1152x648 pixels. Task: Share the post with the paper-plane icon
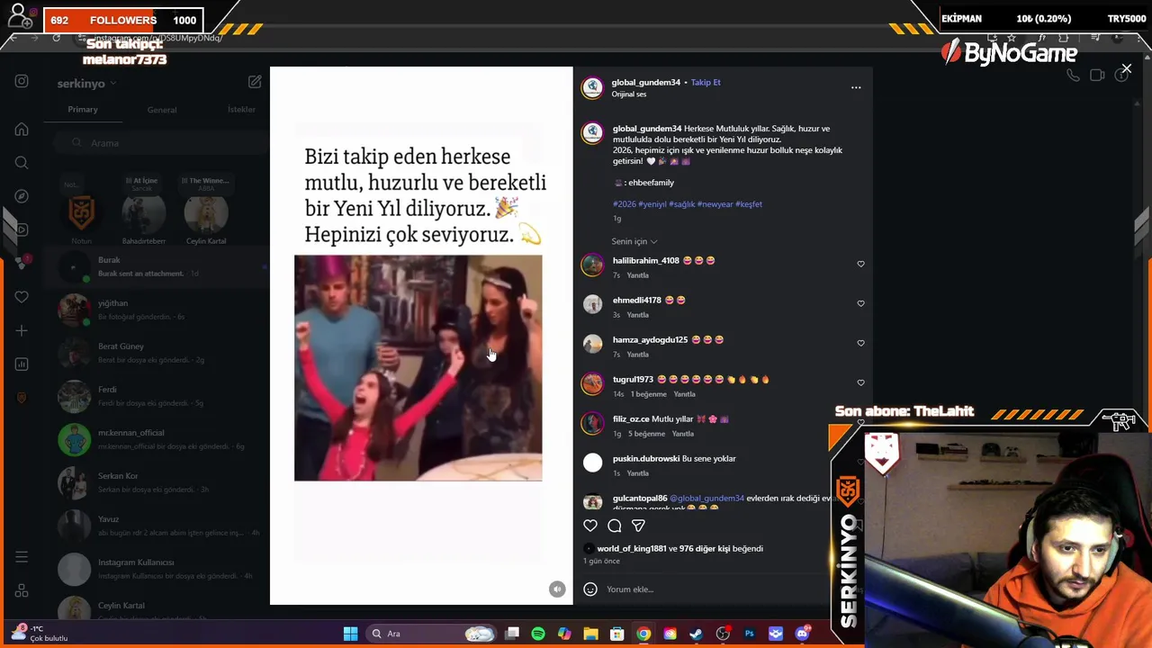638,526
